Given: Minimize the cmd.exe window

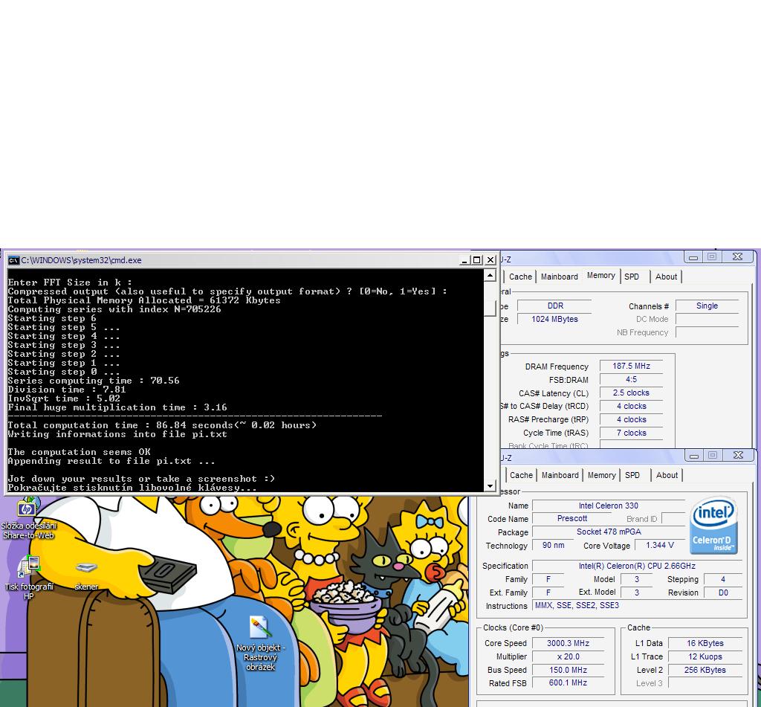Looking at the screenshot, I should tap(464, 260).
